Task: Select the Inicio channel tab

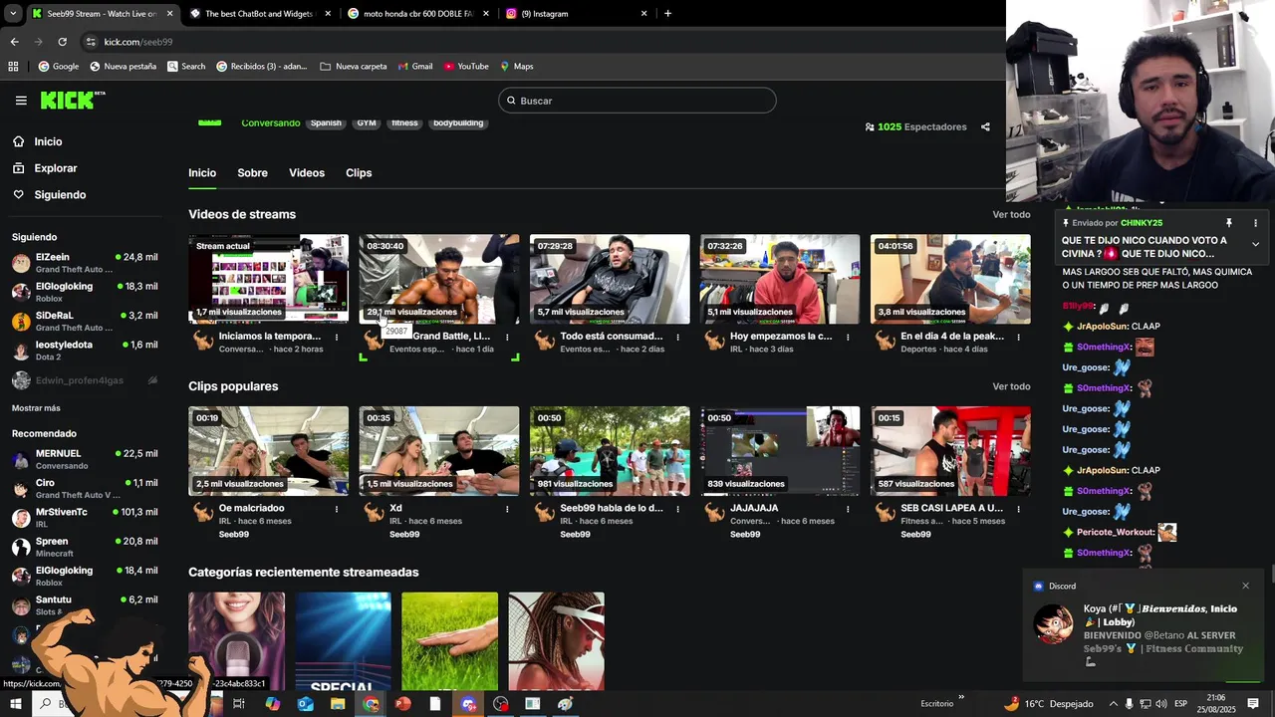Action: (202, 172)
